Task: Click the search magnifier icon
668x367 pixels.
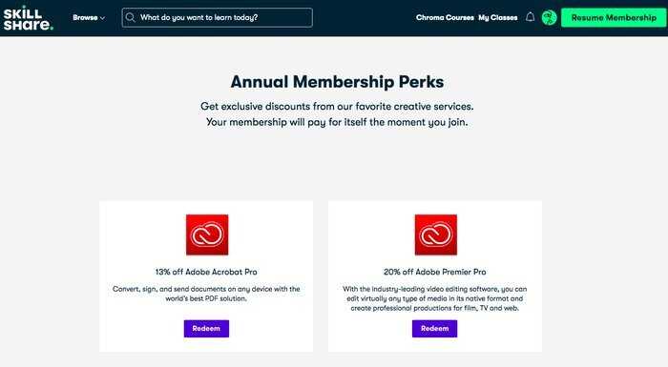Action: (131, 17)
